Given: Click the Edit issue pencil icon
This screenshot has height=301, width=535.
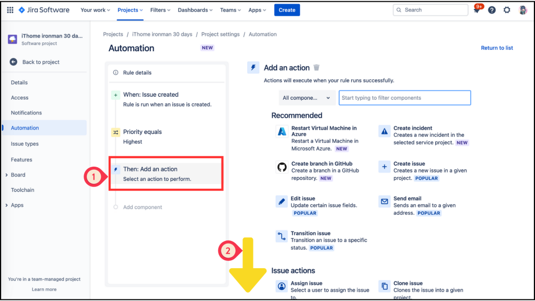Looking at the screenshot, I should pos(282,202).
